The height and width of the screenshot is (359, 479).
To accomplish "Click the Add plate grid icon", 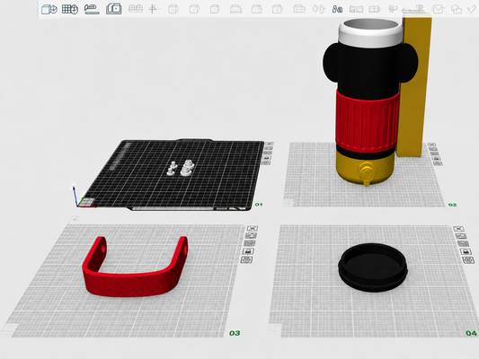I will click(70, 9).
